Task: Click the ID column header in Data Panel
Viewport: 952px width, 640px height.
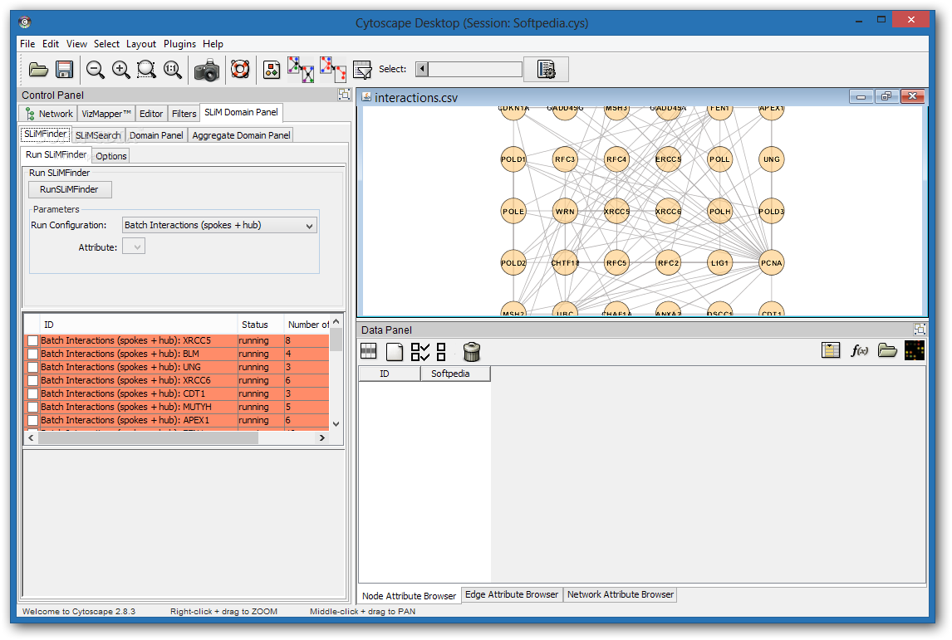Action: (389, 374)
